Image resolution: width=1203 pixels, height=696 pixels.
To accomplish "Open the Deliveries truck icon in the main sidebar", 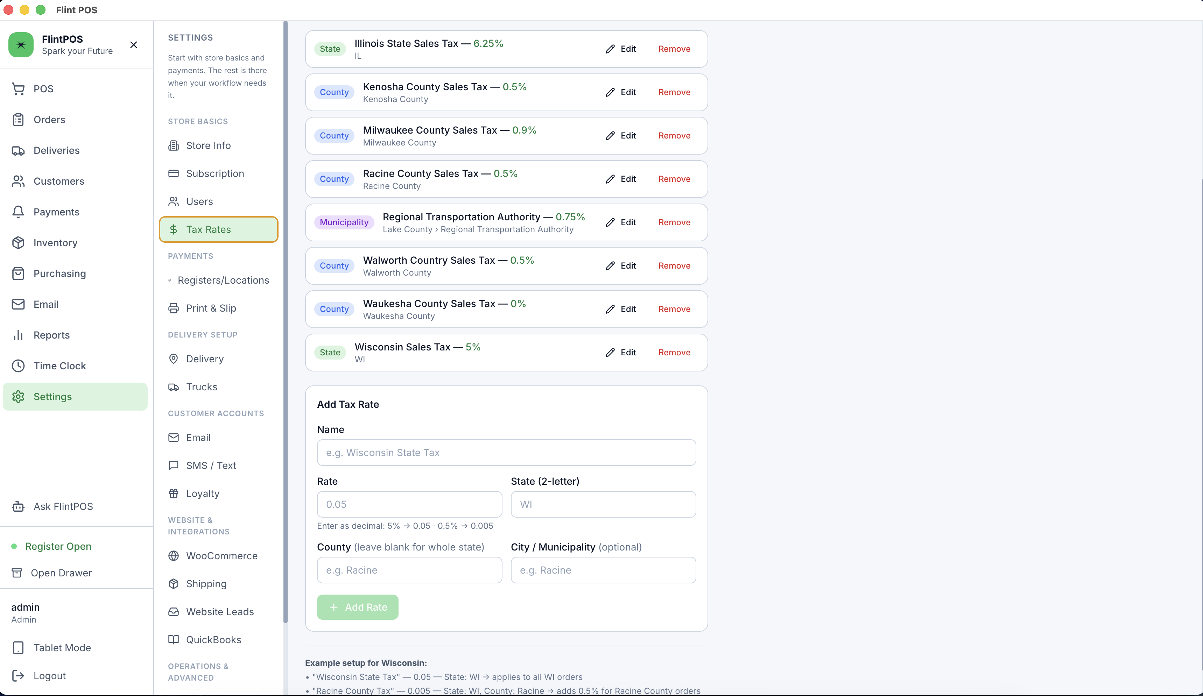I will (x=18, y=150).
